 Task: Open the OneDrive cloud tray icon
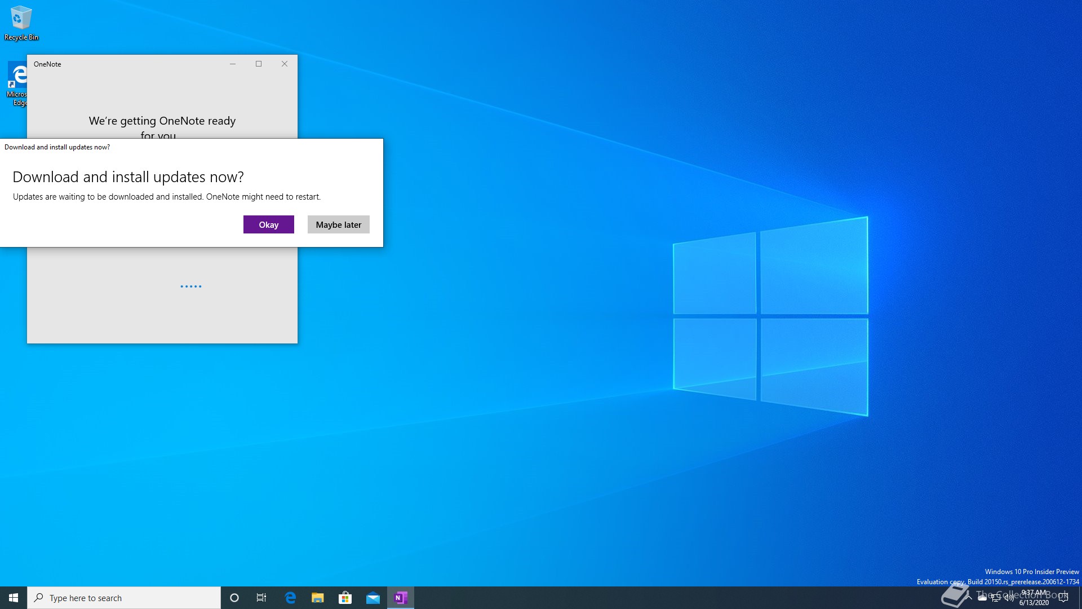coord(982,598)
